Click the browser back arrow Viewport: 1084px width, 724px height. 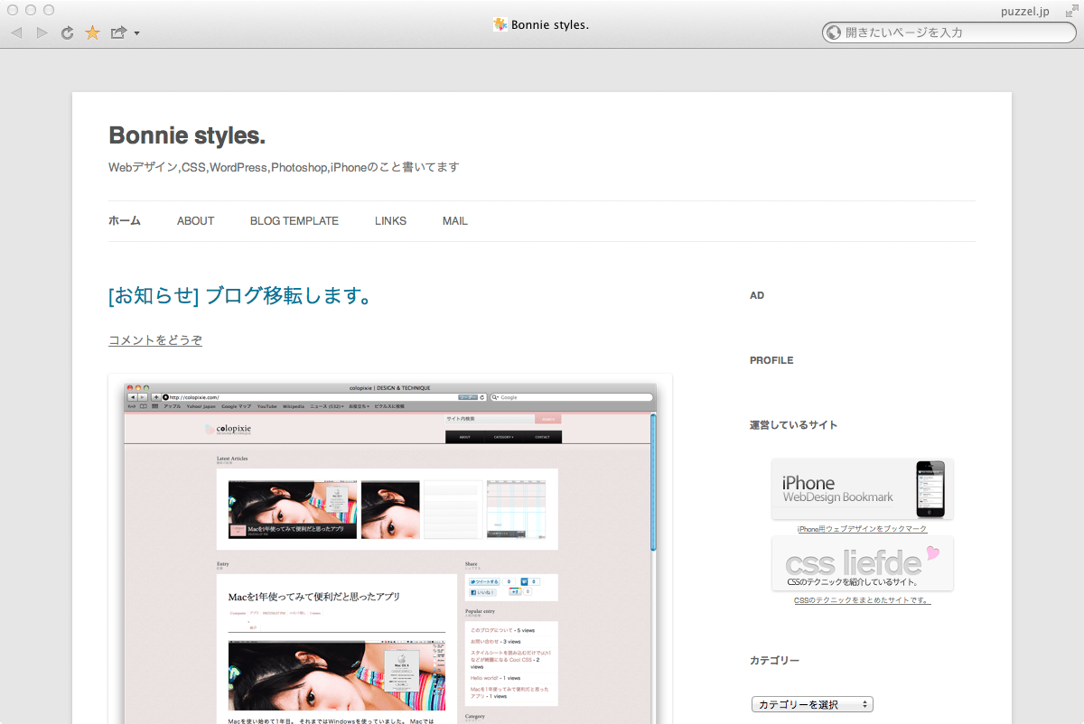[x=16, y=33]
